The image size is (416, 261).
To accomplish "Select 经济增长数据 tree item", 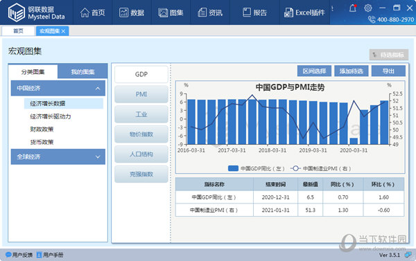I will pos(63,103).
